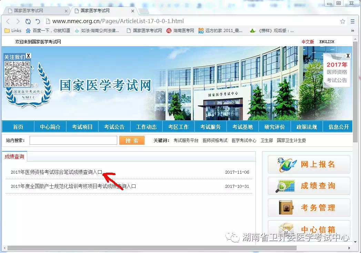Screen dimensions: 361x253
Task: Open the 考试公告 navigation menu
Action: click(114, 127)
